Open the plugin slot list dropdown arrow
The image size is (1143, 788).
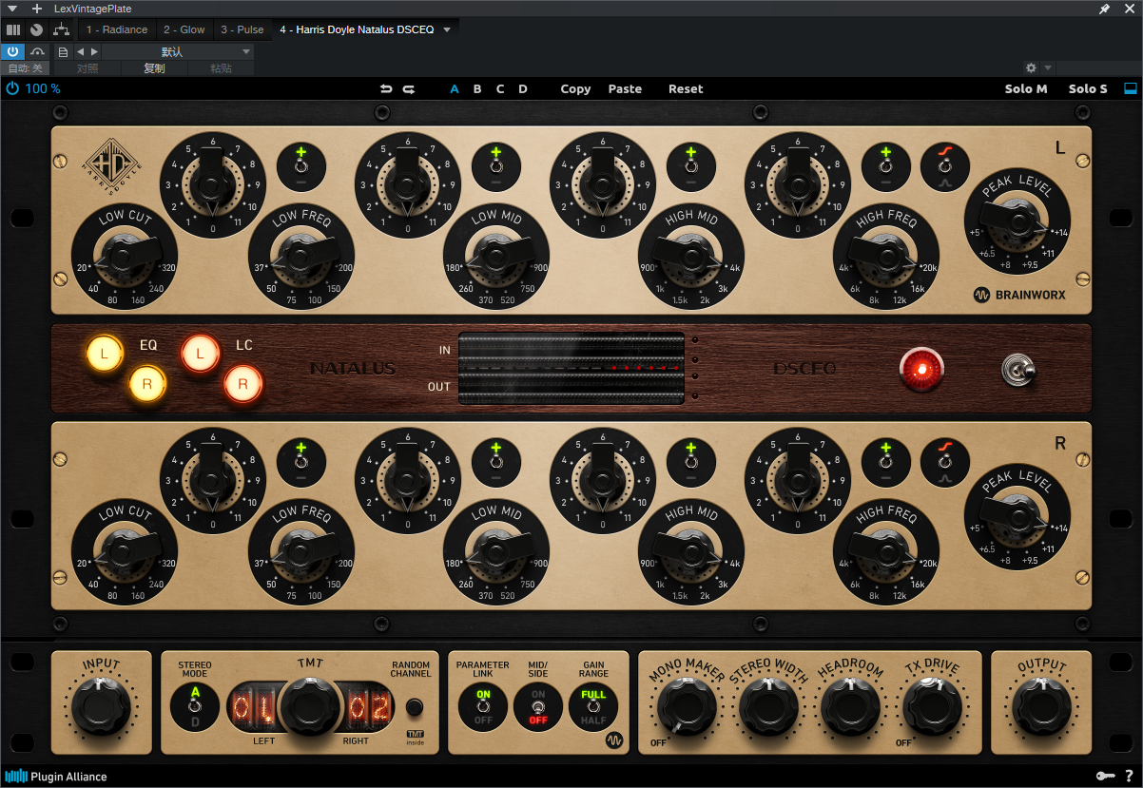point(447,29)
